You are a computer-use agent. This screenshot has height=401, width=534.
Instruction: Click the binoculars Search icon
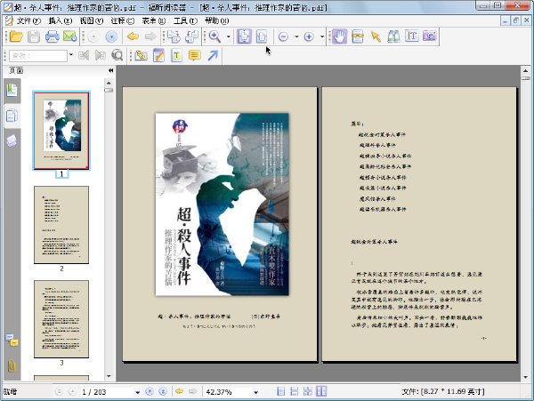393,36
